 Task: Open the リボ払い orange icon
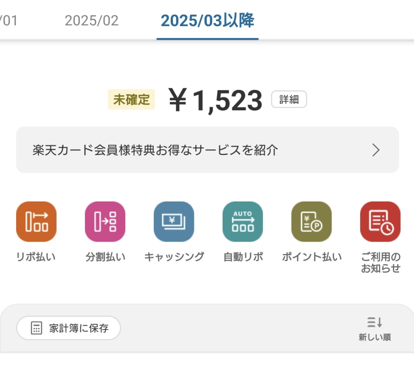(x=36, y=222)
